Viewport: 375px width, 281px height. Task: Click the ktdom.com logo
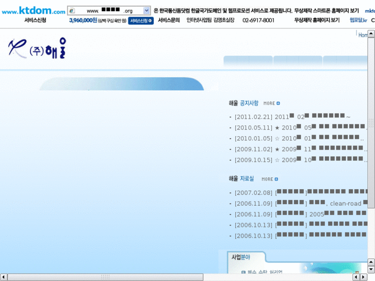[34, 10]
